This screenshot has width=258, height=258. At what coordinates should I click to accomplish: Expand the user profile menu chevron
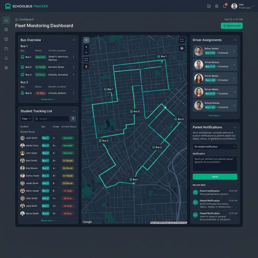click(x=253, y=6)
